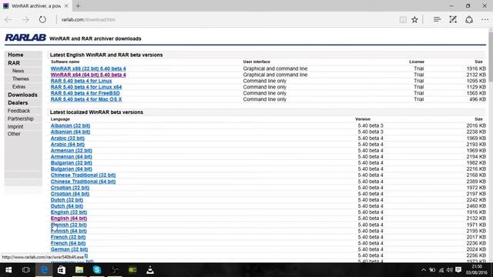Download WinRAR x64 (64 bit) 5.40 beta 4
Viewport: 493px width, 277px height.
(88, 75)
